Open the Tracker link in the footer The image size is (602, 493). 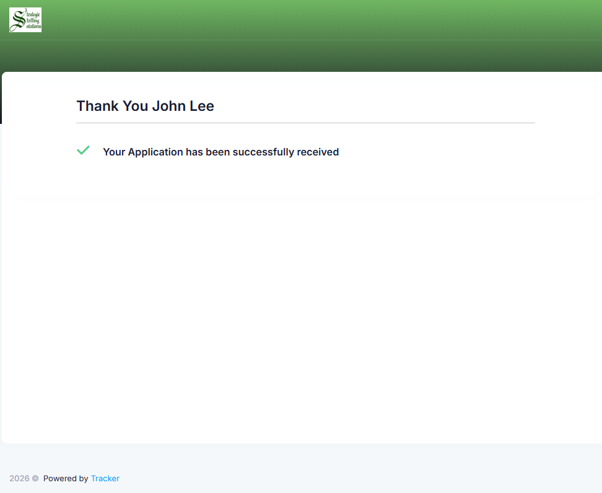[105, 479]
